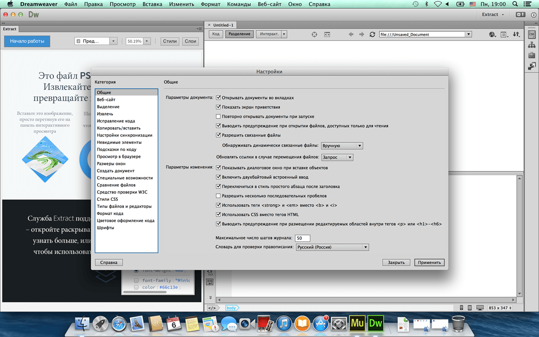Open the Extract workspace switcher dropdown

click(x=493, y=14)
